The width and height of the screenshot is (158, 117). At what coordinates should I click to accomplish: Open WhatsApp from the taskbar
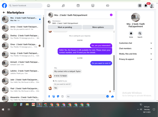[15, 104]
